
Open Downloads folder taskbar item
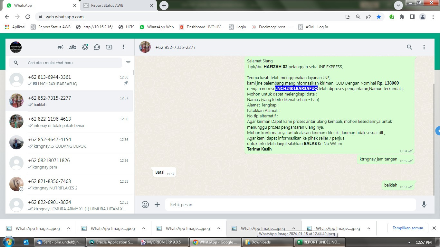[x=267, y=242]
